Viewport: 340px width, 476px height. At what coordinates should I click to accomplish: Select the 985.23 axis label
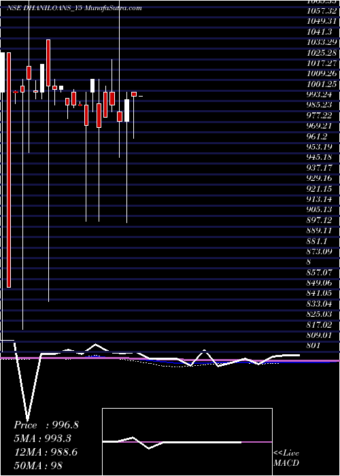pyautogui.click(x=320, y=105)
